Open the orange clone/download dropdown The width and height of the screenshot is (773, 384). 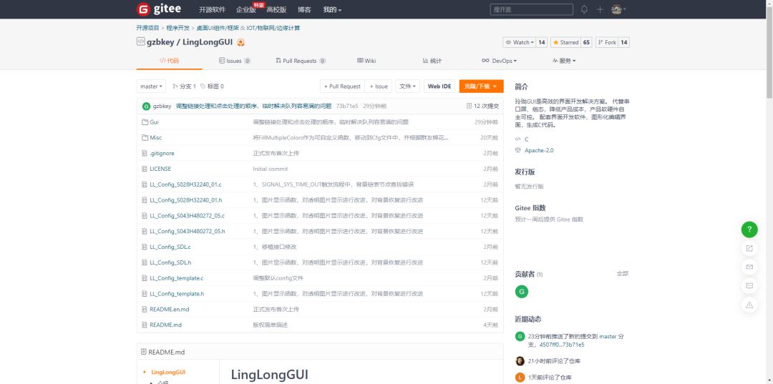click(x=481, y=86)
